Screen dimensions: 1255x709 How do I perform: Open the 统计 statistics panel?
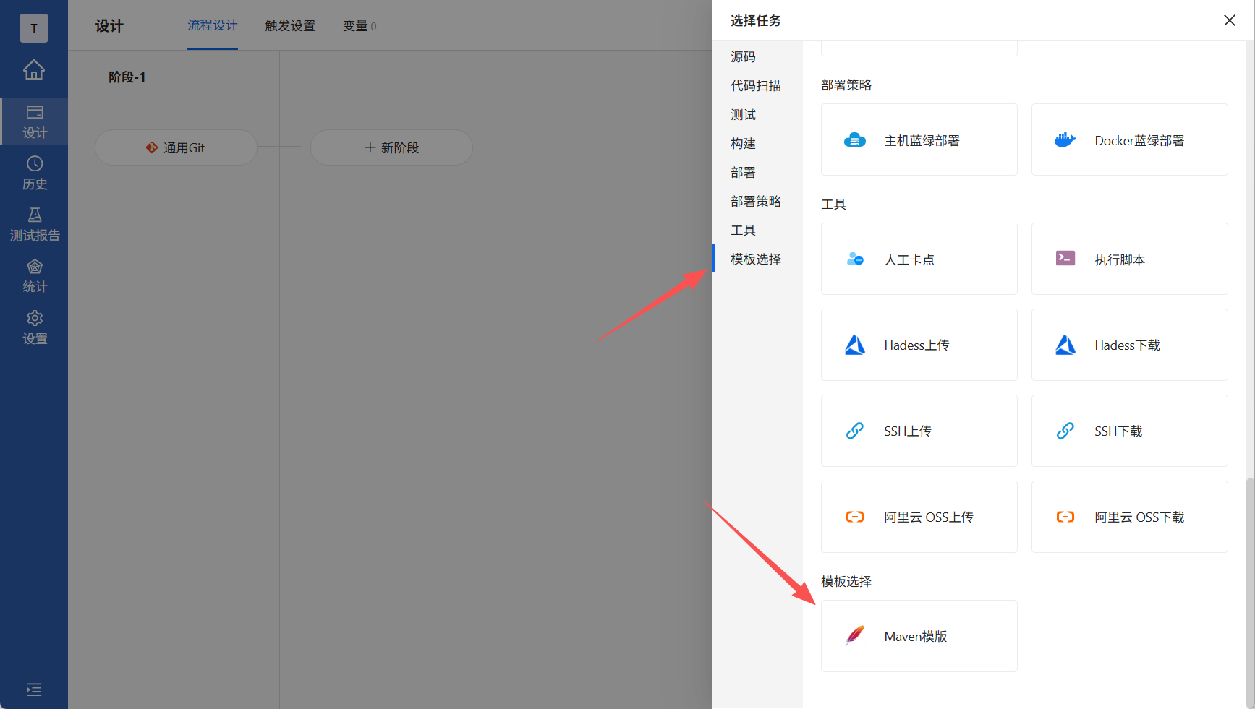pos(34,275)
